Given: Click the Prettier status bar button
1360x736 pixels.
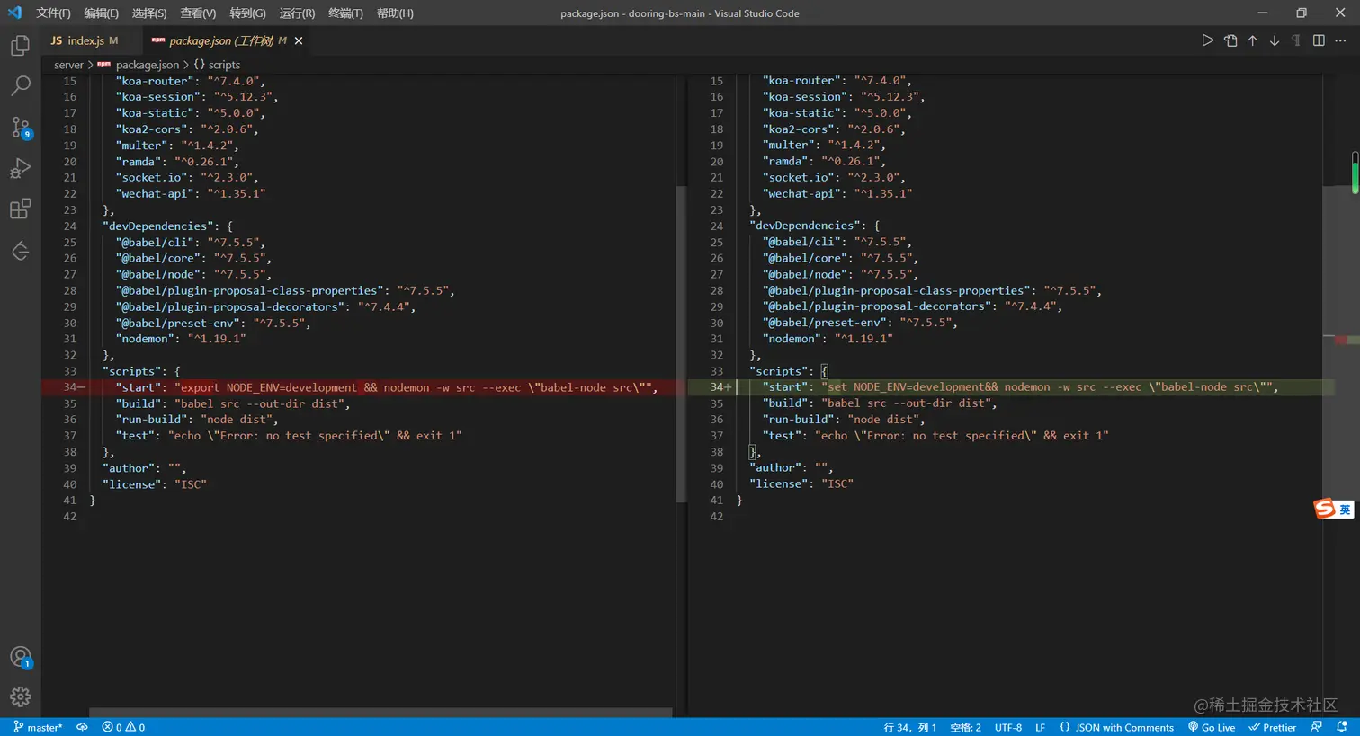Looking at the screenshot, I should click(1272, 727).
